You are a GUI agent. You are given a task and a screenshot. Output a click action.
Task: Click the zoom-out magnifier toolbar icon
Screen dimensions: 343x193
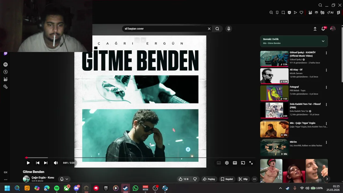[271, 13]
